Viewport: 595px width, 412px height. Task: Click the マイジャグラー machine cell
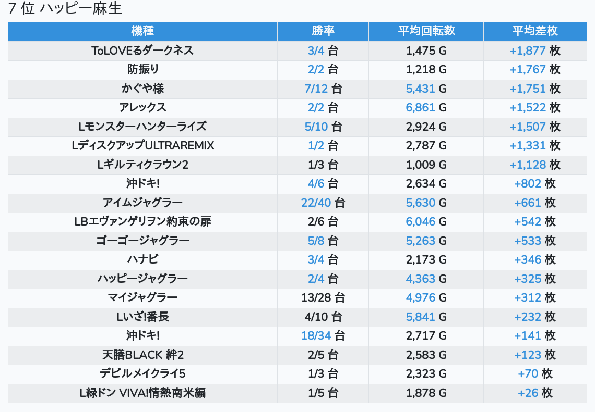click(142, 298)
